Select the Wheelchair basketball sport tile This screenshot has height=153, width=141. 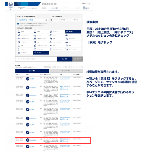(57, 49)
